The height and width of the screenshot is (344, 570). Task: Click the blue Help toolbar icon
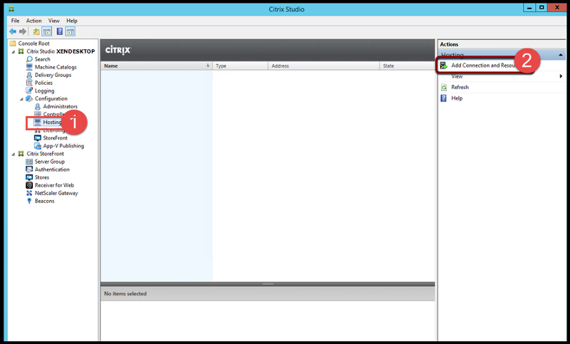[60, 31]
